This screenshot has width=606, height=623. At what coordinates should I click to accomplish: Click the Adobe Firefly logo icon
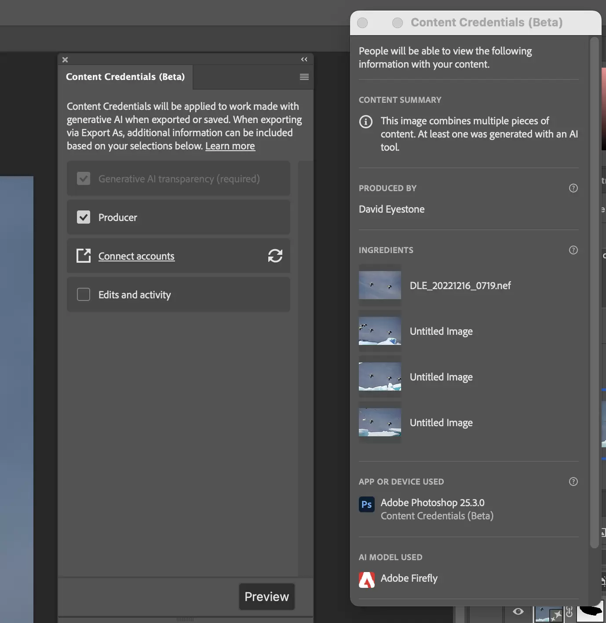coord(367,580)
